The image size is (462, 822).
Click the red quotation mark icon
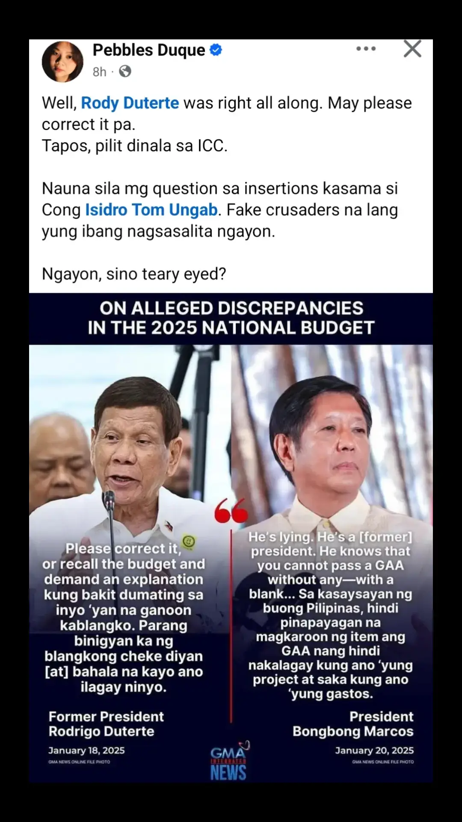pyautogui.click(x=231, y=510)
